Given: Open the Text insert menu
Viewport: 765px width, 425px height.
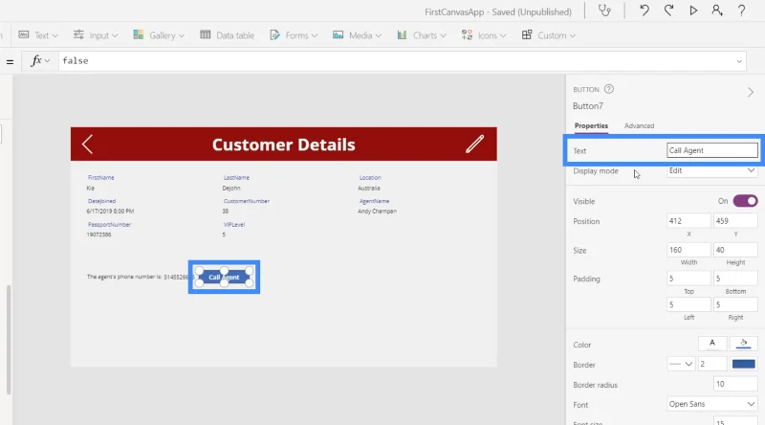Looking at the screenshot, I should (38, 35).
